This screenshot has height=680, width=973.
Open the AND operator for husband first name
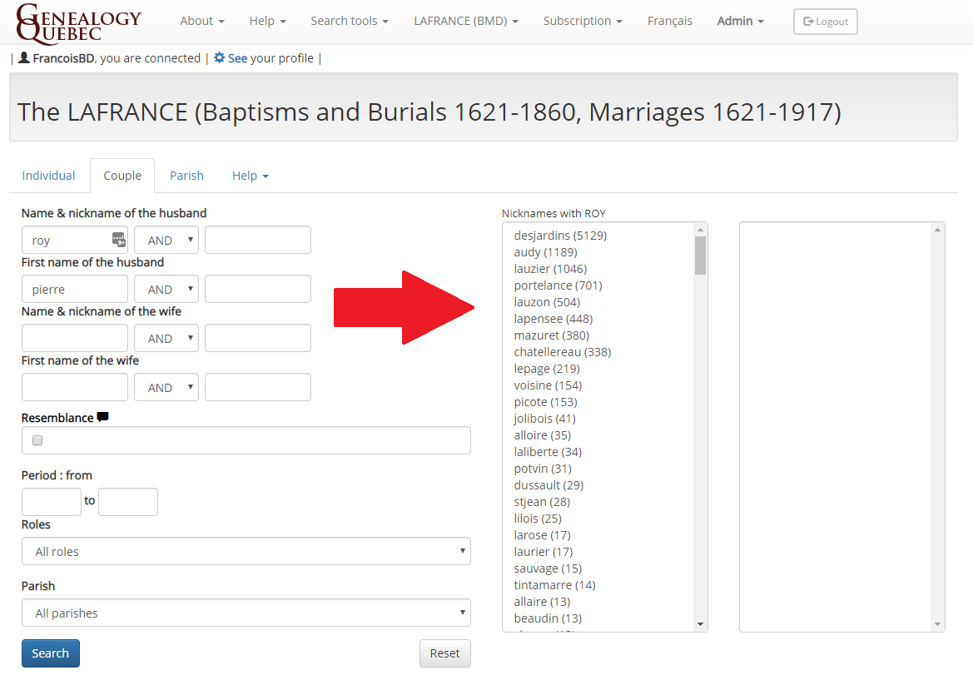166,289
